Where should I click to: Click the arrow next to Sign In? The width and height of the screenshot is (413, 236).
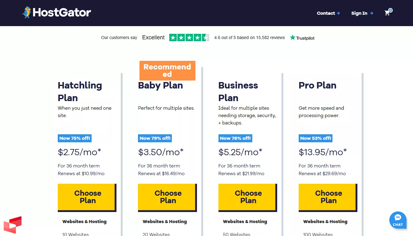[372, 13]
